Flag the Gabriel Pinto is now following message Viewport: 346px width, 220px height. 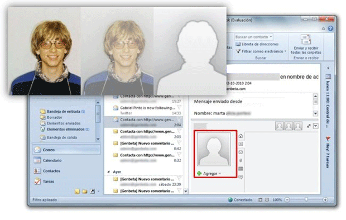(179, 108)
